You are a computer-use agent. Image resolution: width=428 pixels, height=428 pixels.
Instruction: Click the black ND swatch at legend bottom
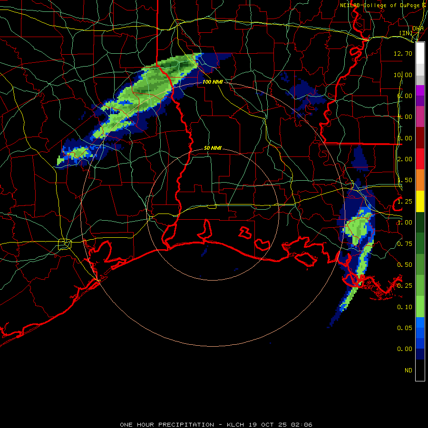(x=420, y=370)
